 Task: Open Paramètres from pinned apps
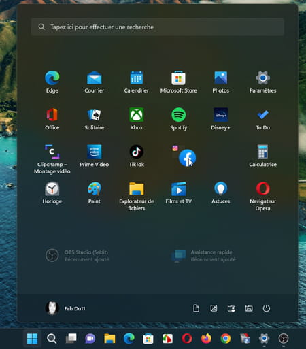click(x=263, y=82)
